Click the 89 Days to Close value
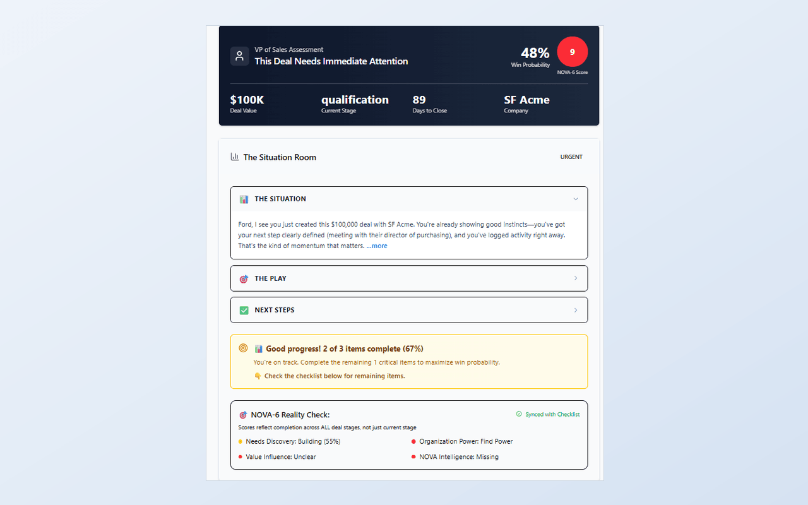 click(419, 100)
